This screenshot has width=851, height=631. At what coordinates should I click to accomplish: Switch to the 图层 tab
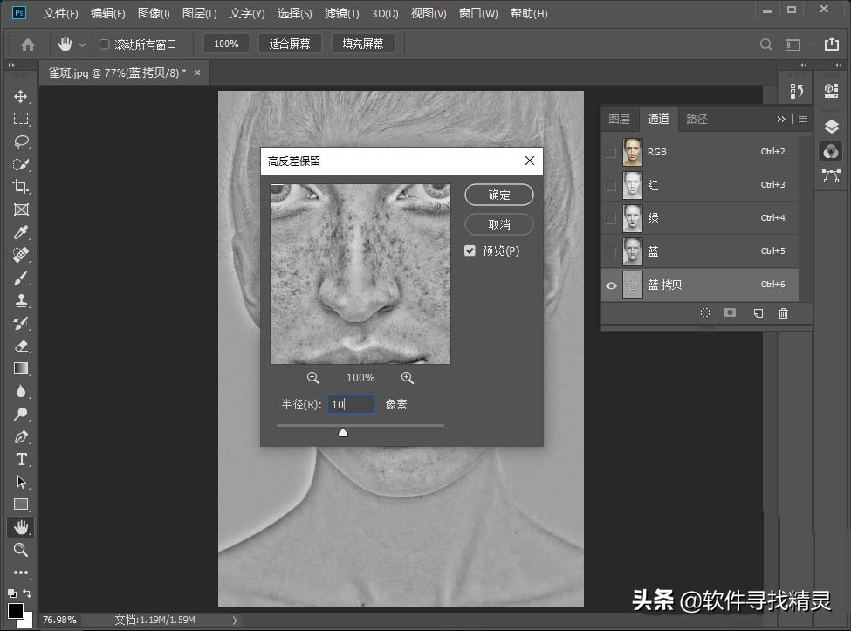tap(620, 119)
